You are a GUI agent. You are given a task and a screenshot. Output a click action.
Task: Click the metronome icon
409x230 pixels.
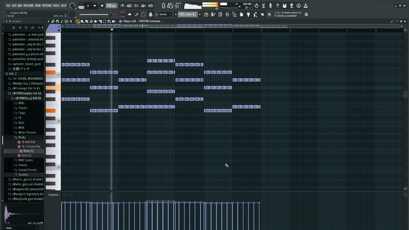click(123, 6)
